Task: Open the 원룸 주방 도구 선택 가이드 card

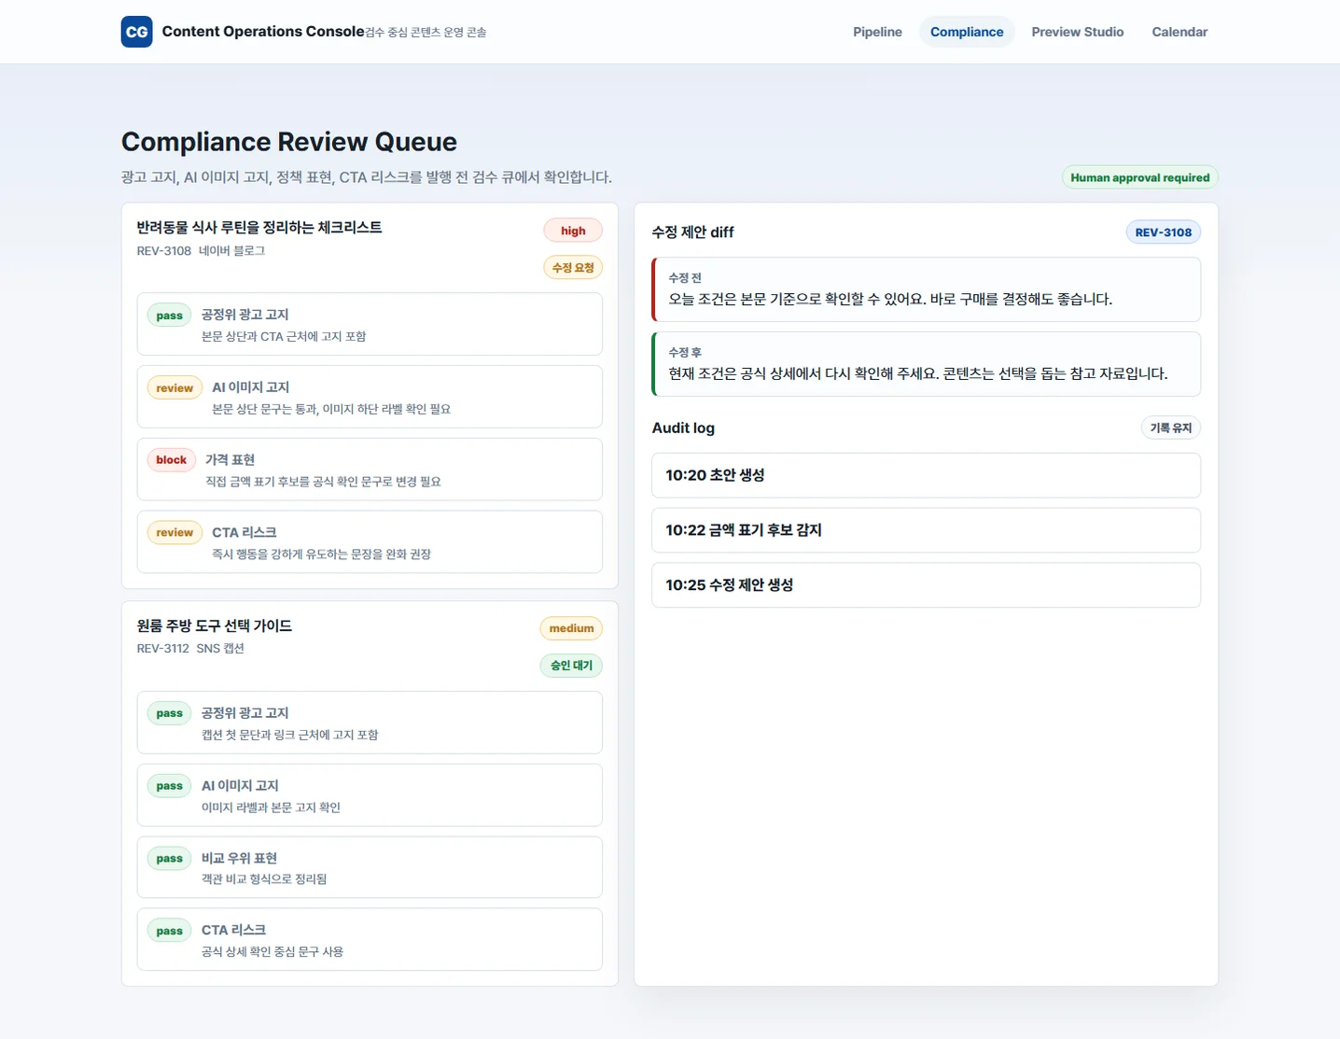Action: 370,793
